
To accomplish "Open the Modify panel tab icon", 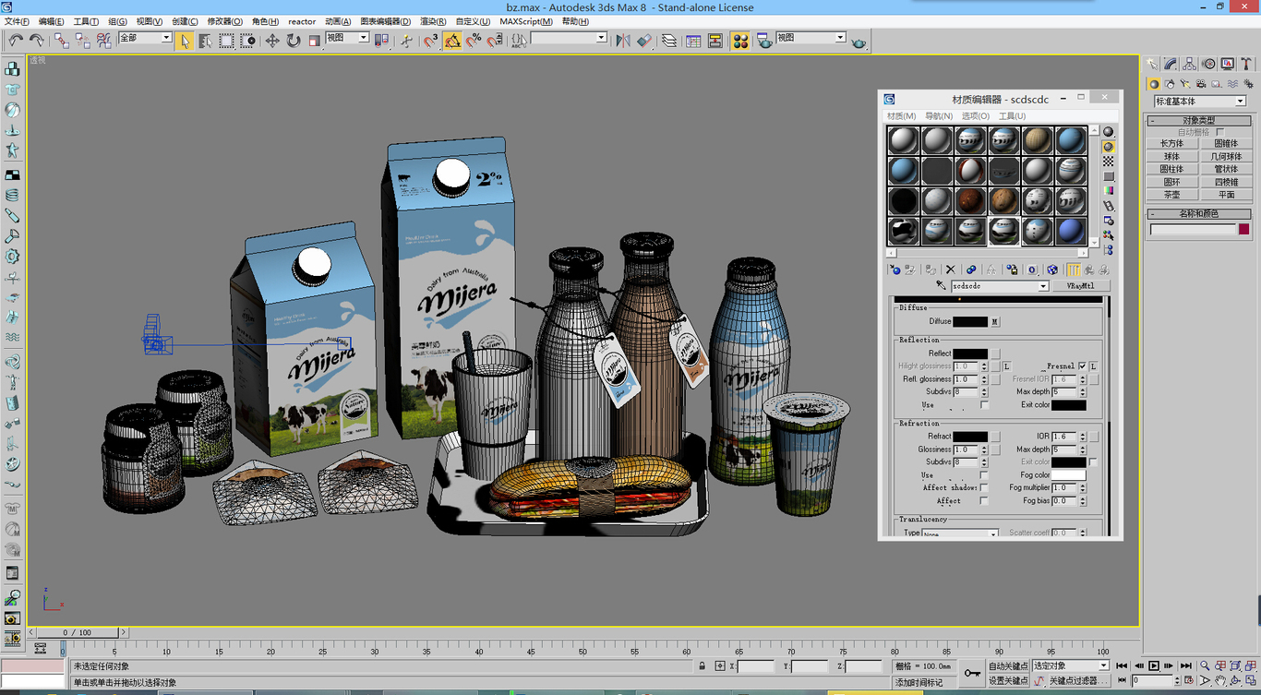I will pos(1171,64).
